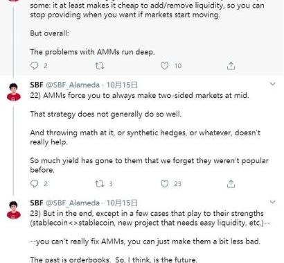
Task: Open @SBF_Alameda handle on tweet 22
Action: point(73,85)
